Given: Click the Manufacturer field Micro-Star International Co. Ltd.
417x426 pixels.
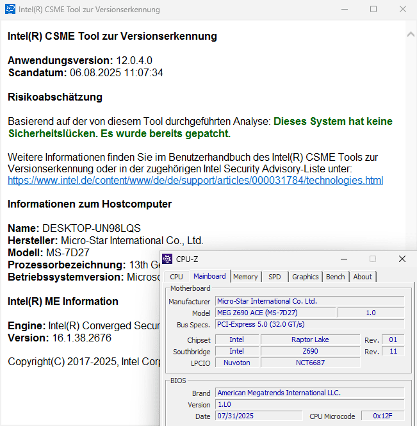Looking at the screenshot, I should tap(309, 301).
